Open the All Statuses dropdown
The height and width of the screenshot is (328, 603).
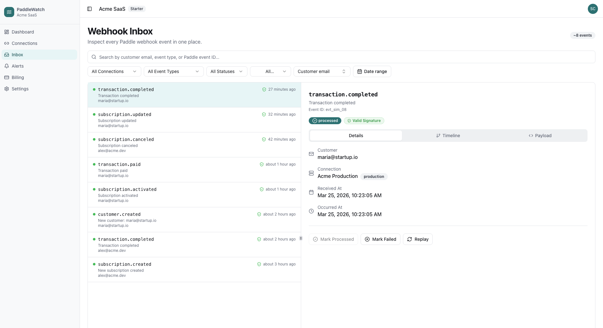pyautogui.click(x=227, y=71)
